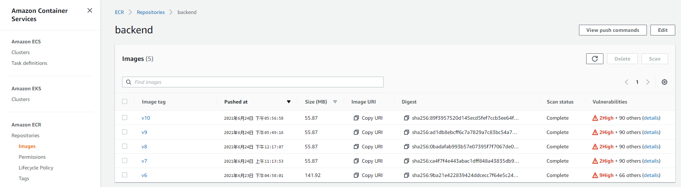
Task: Focus the Find images search field
Action: click(x=253, y=82)
